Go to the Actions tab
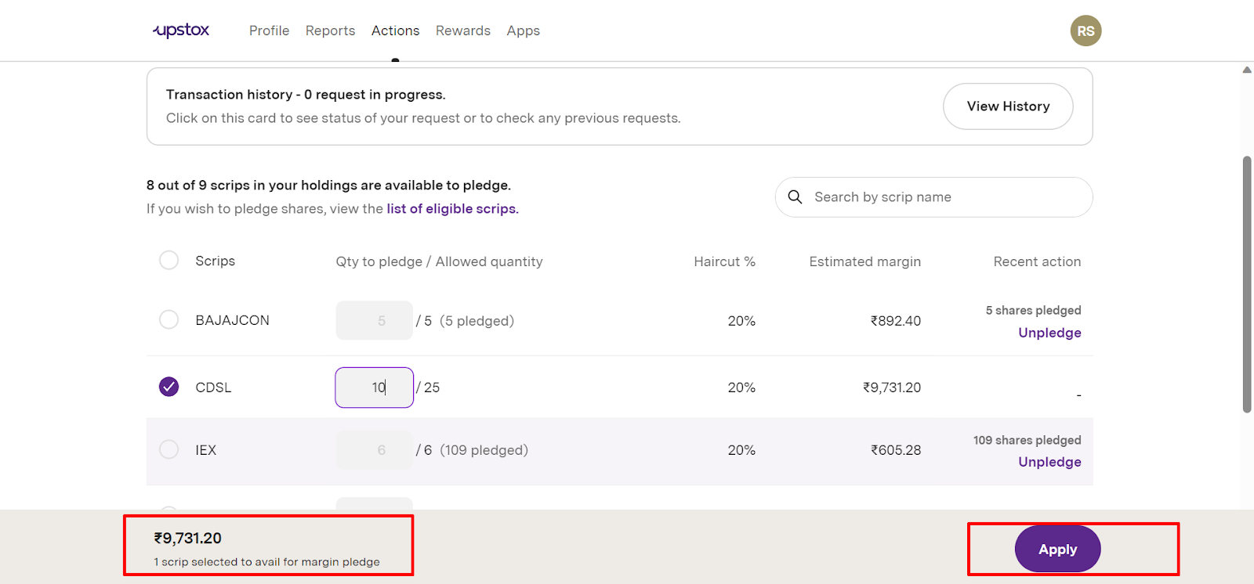The width and height of the screenshot is (1254, 584). pyautogui.click(x=395, y=31)
